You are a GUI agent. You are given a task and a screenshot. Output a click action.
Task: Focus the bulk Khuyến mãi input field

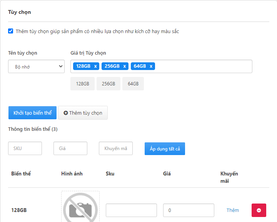coord(116,149)
